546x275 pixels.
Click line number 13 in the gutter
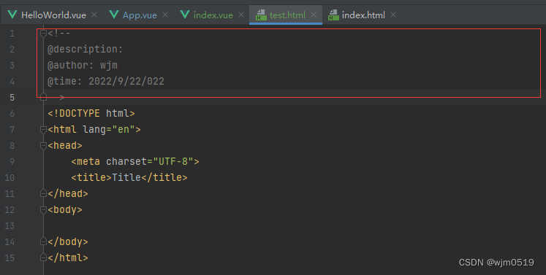pyautogui.click(x=10, y=225)
